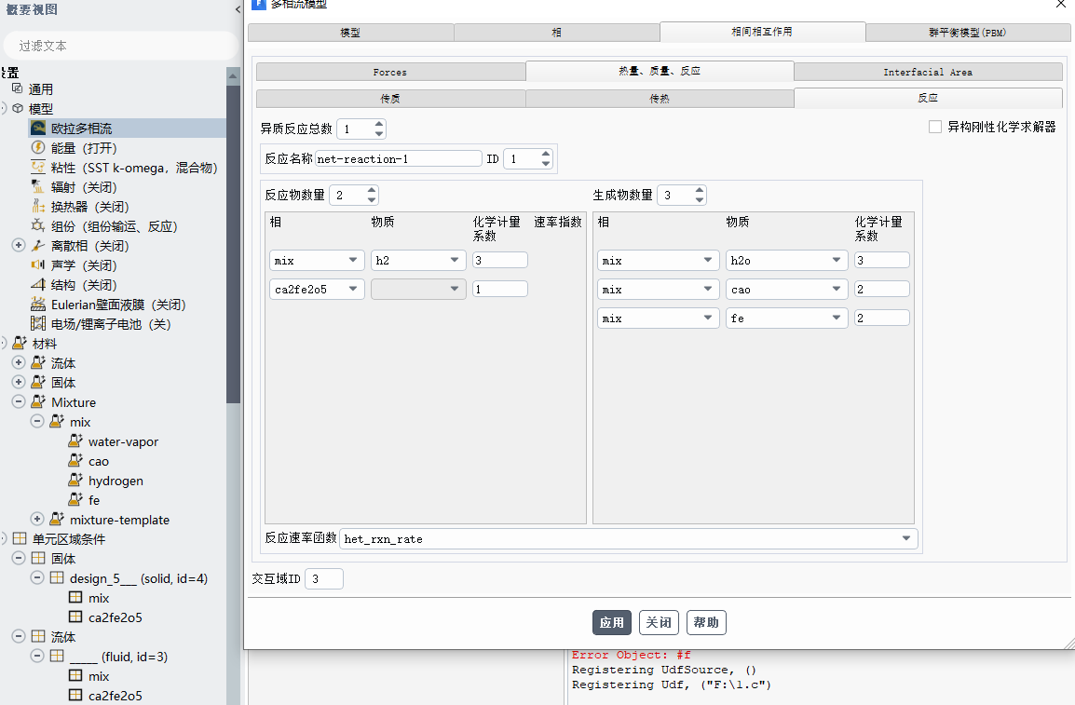Switch to the Forces tab
Image resolution: width=1075 pixels, height=705 pixels.
coord(389,72)
